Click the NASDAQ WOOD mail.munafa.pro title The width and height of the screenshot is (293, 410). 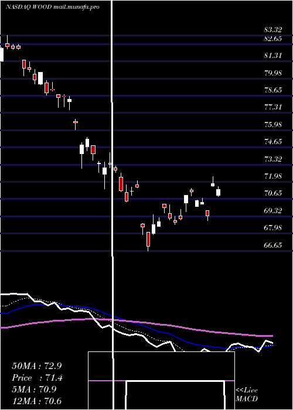(x=53, y=7)
